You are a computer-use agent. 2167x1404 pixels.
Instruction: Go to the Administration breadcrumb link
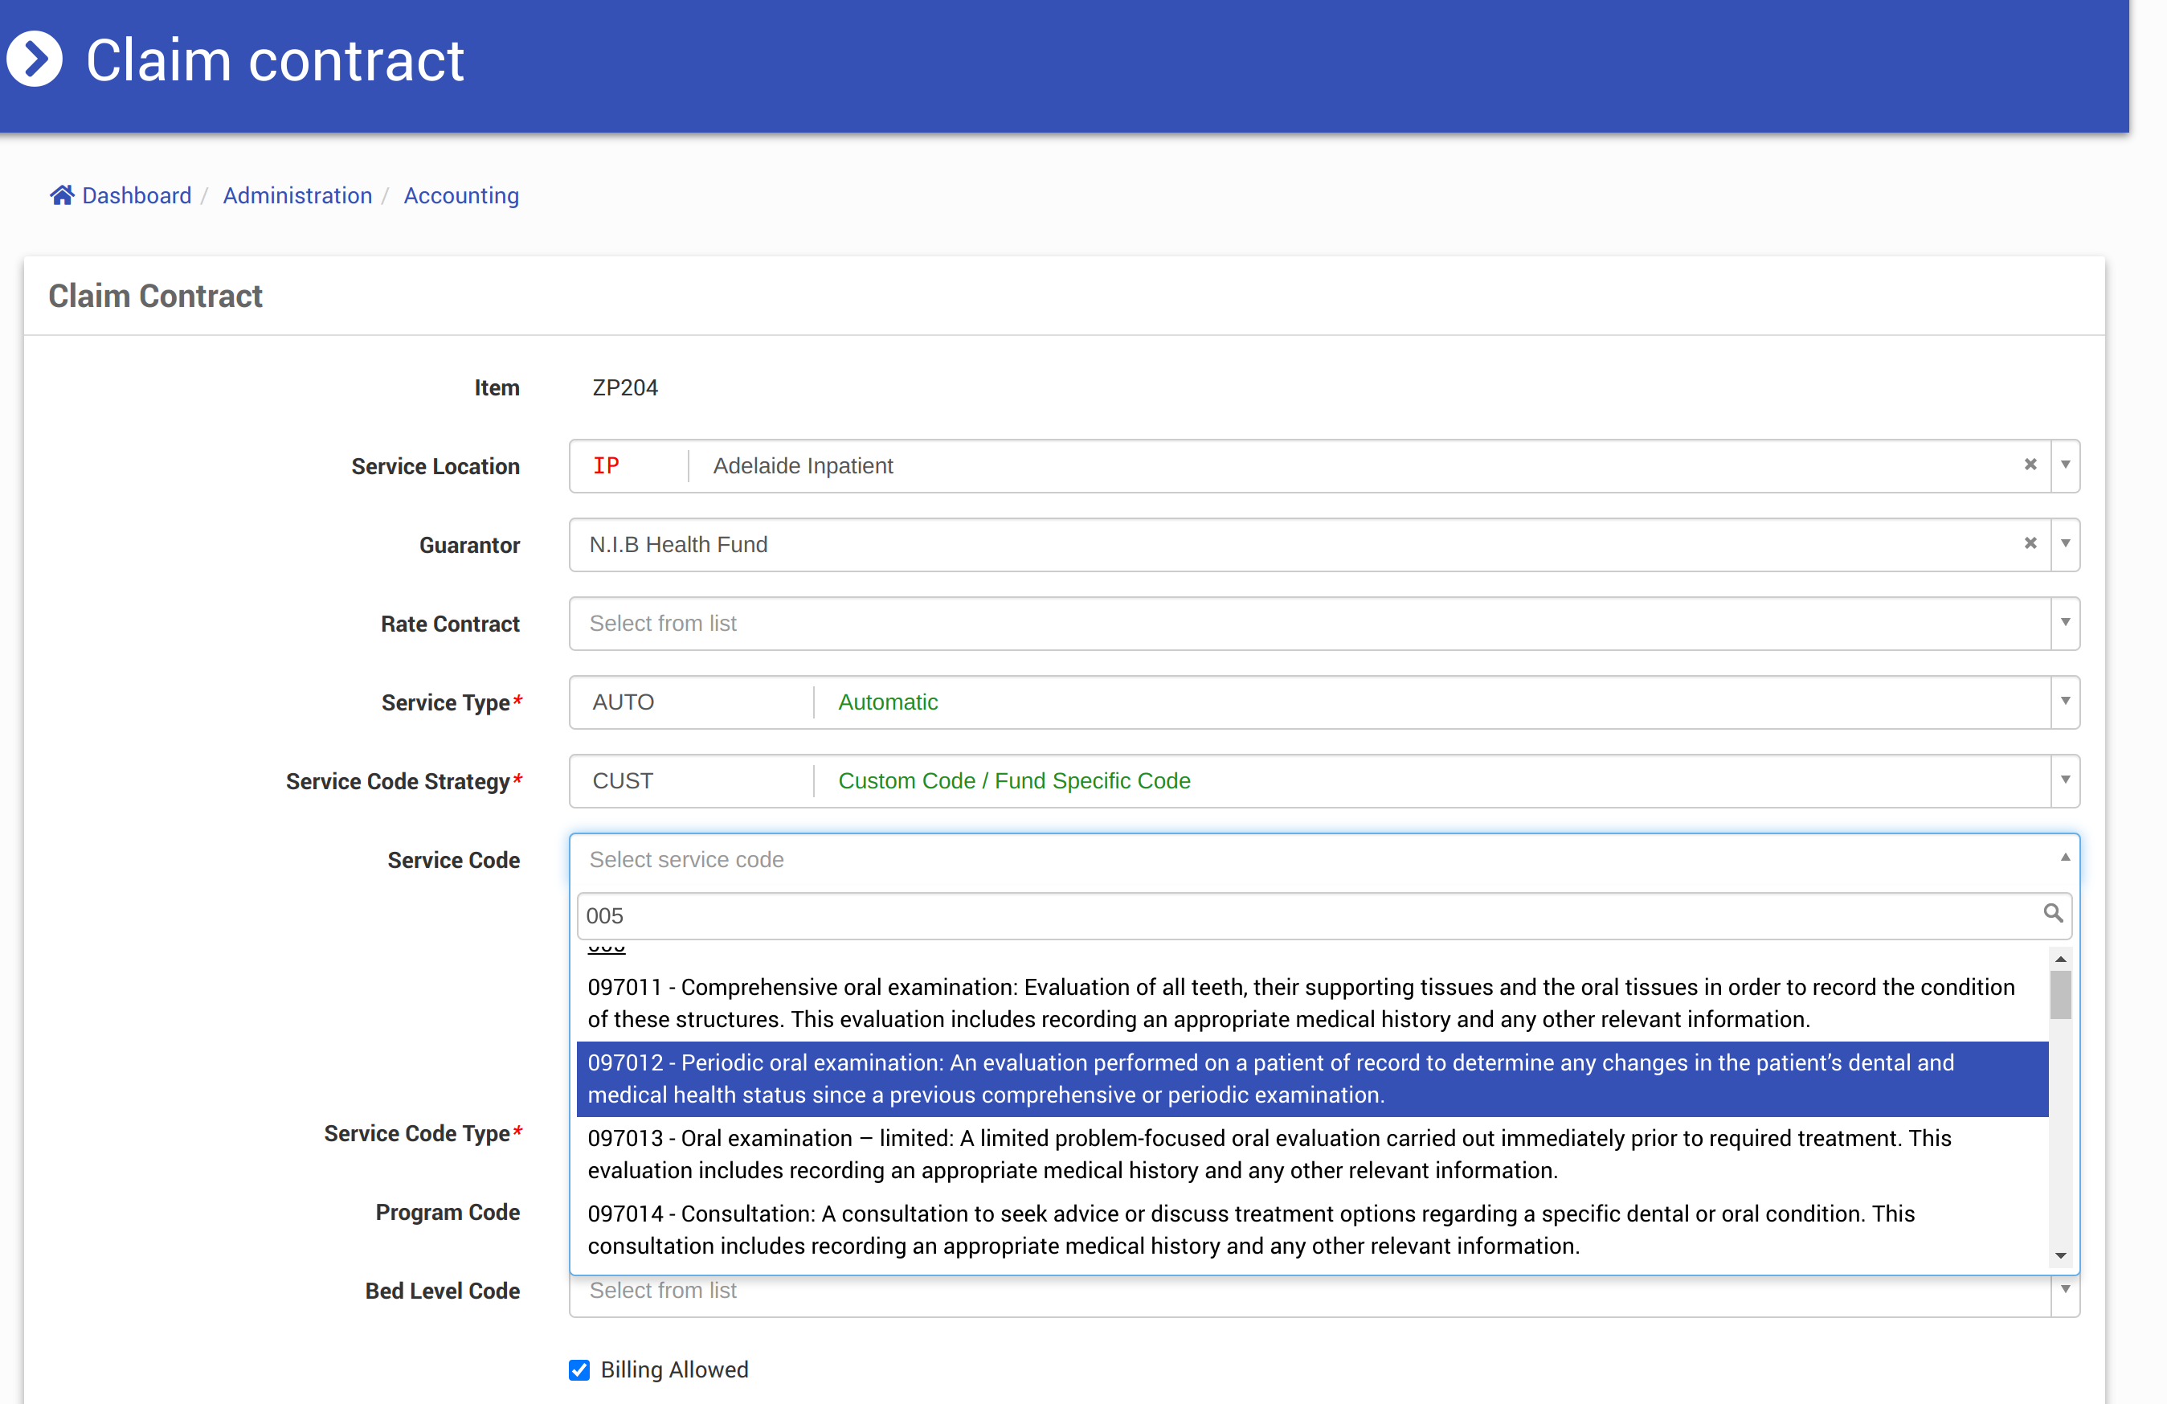pyautogui.click(x=296, y=194)
